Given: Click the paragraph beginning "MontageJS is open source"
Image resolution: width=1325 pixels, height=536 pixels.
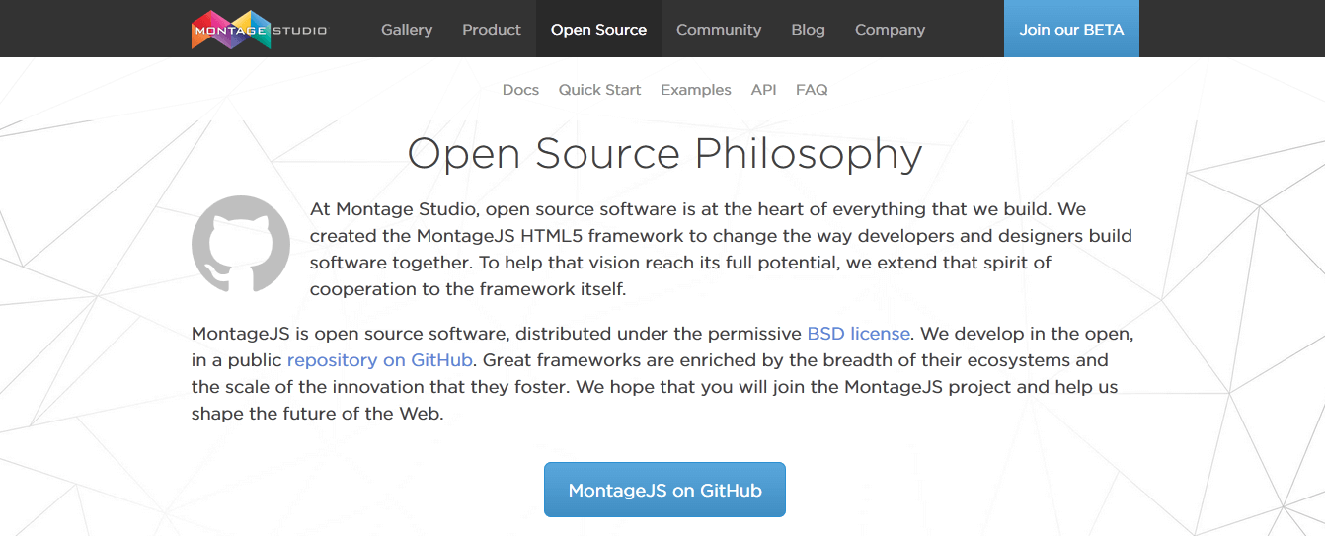Looking at the screenshot, I should [662, 373].
